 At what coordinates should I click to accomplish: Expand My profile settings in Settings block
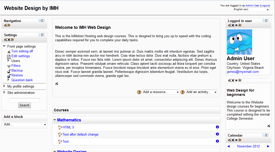click(4, 86)
